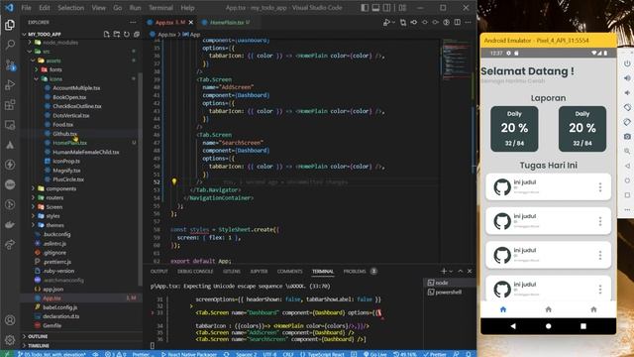Tap Android Recents square button
Image resolution: width=634 pixels, height=357 pixels.
coord(583,326)
